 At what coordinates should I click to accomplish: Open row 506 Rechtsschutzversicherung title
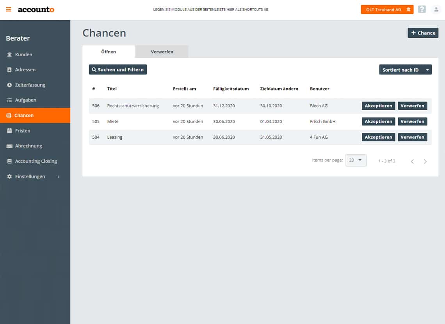[x=133, y=106]
